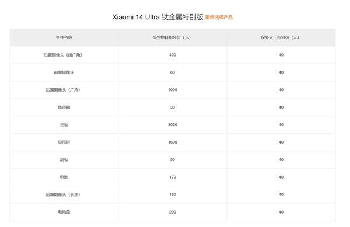
Task: Click the material price 60 cell
Action: [x=173, y=72]
